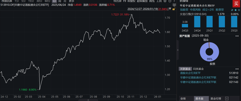Open the three-dots menu for 关联基金
Image resolution: width=241 pixels, height=101 pixels.
coord(237,69)
